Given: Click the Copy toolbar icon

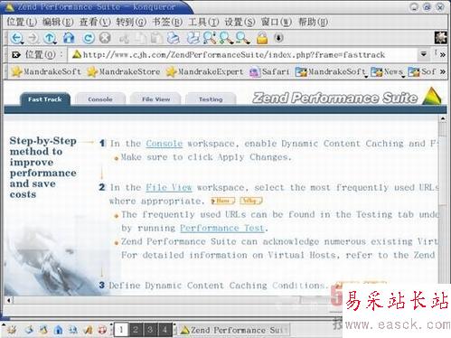Looking at the screenshot, I should click(141, 38).
